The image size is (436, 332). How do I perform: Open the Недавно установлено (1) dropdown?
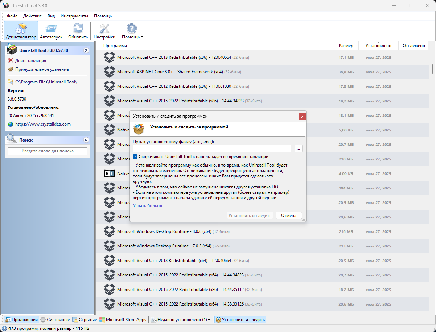pos(181,320)
